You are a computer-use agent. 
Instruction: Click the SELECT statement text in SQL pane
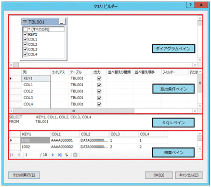[x=50, y=117]
